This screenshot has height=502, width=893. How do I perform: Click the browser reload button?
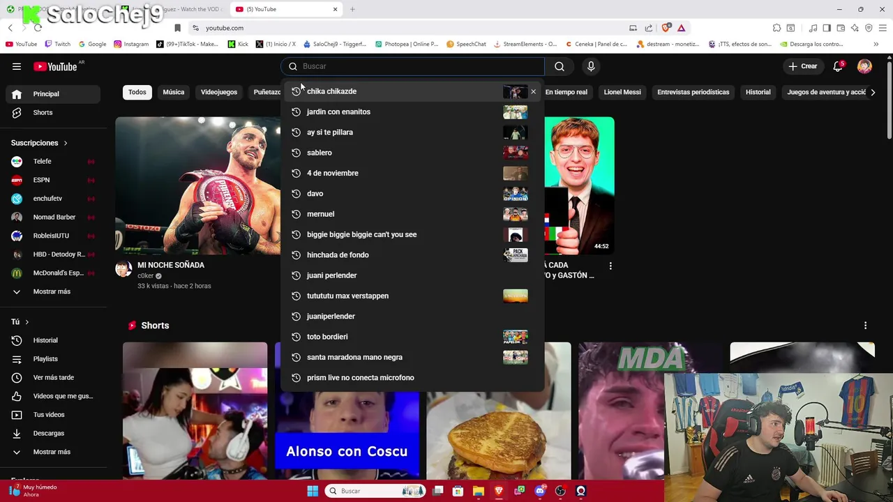pos(38,28)
